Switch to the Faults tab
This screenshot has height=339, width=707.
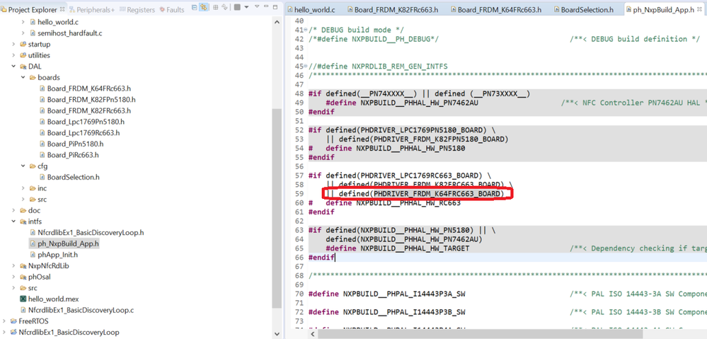[172, 9]
